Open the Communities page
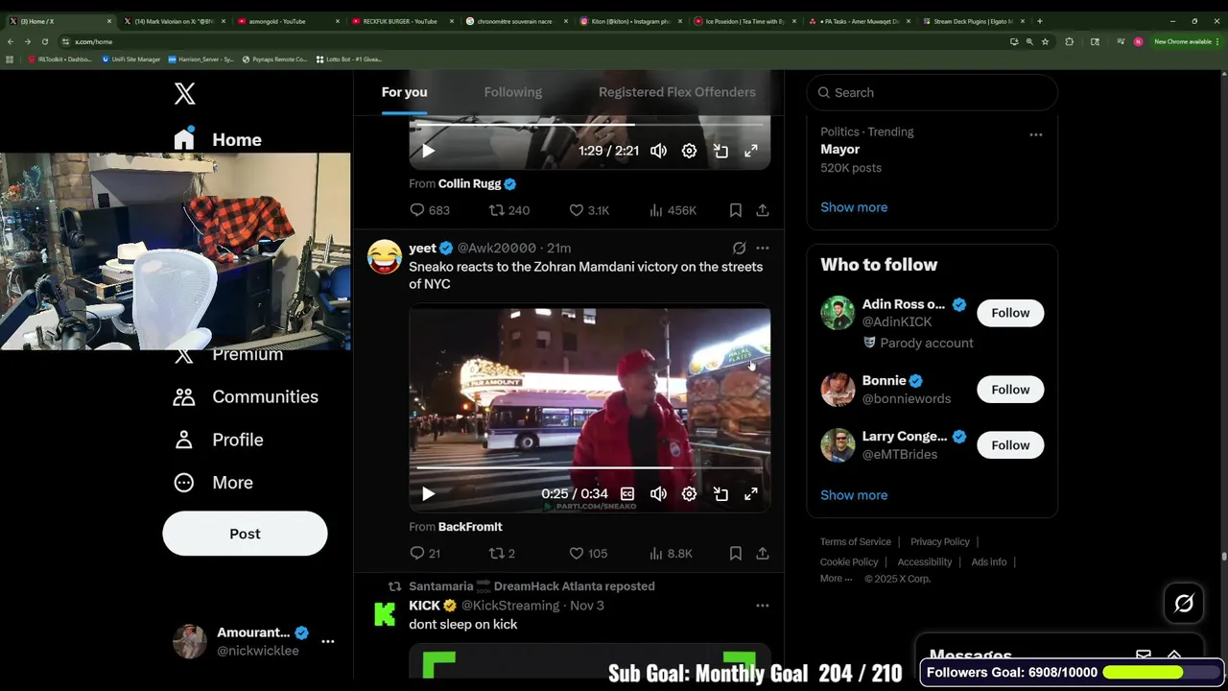 pyautogui.click(x=246, y=396)
